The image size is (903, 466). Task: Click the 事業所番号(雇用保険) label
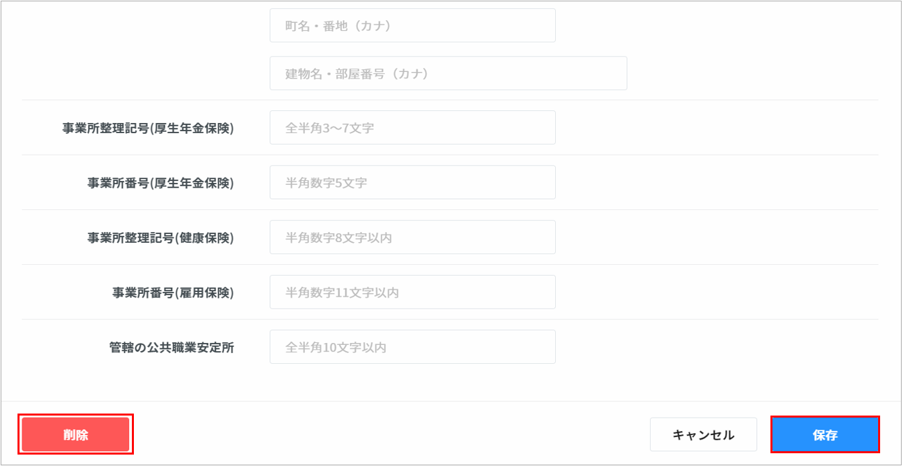tap(173, 293)
